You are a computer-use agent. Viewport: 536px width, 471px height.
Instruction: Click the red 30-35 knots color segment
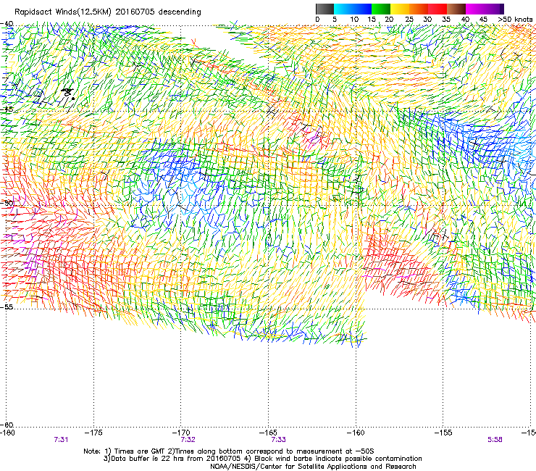pyautogui.click(x=437, y=9)
